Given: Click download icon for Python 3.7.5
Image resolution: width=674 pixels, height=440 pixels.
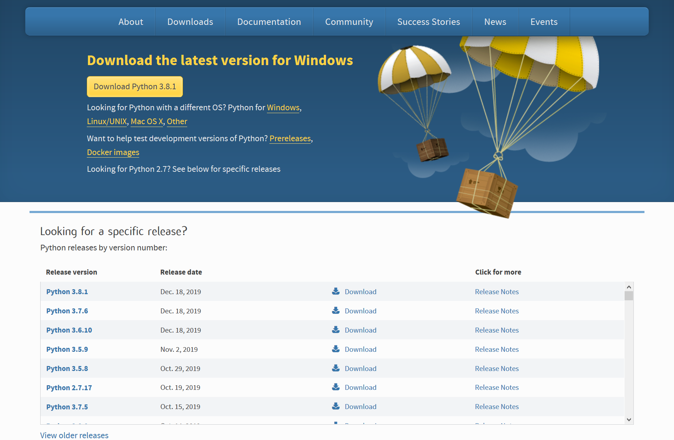Looking at the screenshot, I should point(336,406).
